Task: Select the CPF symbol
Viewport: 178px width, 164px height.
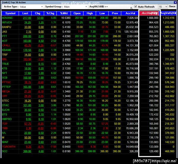Action: coord(4,96)
